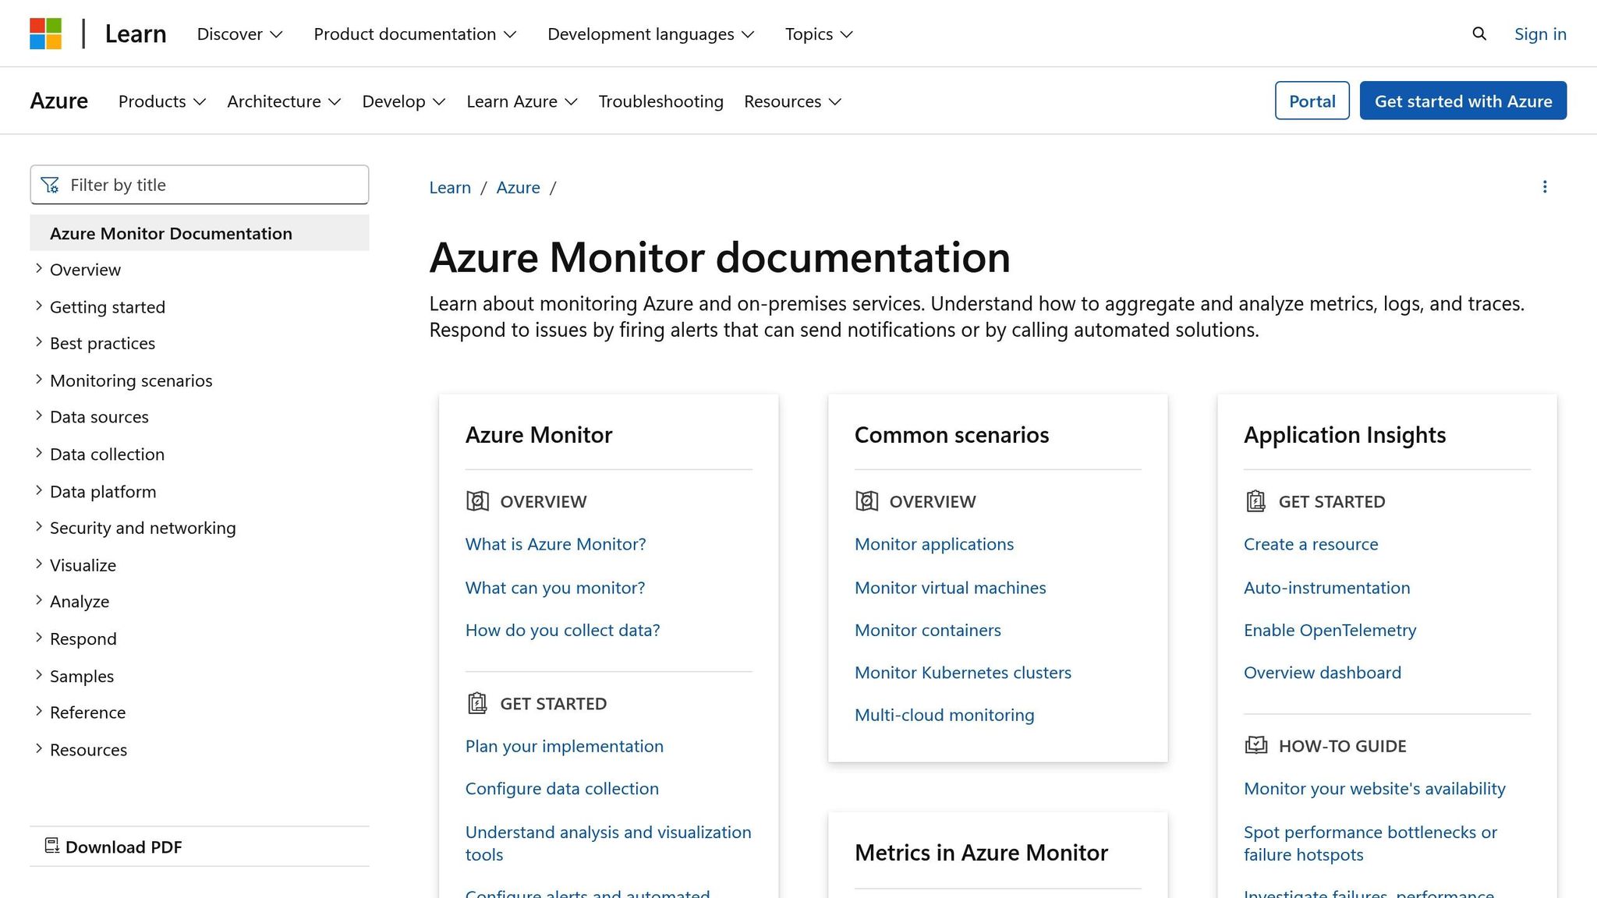Click the Get Started icon in Azure Monitor card
Screen dimensions: 1597x898
(477, 703)
